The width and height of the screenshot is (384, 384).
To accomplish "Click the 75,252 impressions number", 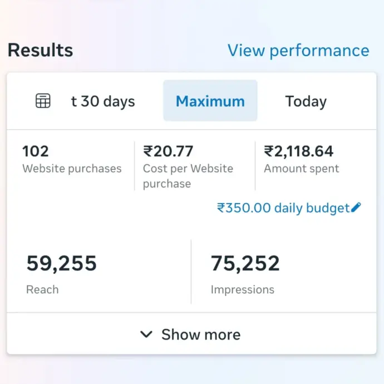I will [245, 263].
